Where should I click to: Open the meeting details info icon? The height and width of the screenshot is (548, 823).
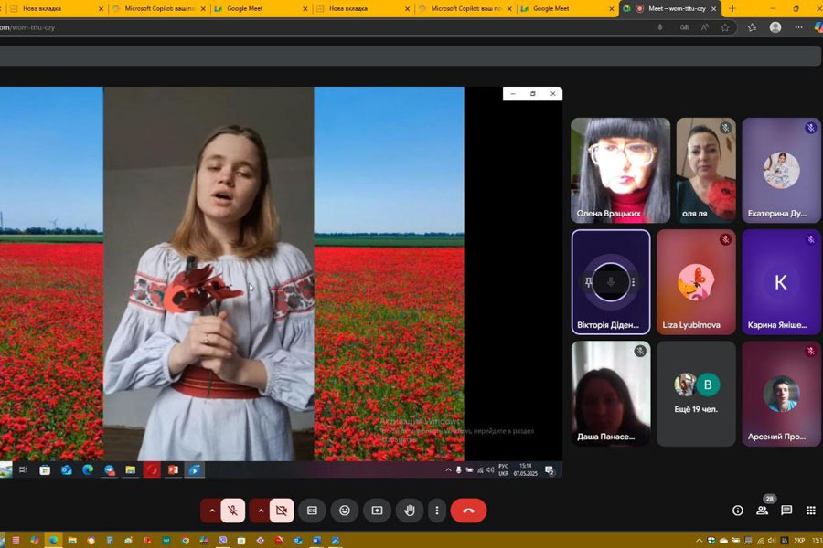(738, 511)
